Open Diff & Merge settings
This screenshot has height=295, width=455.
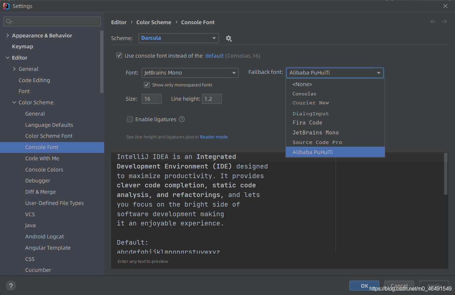40,192
